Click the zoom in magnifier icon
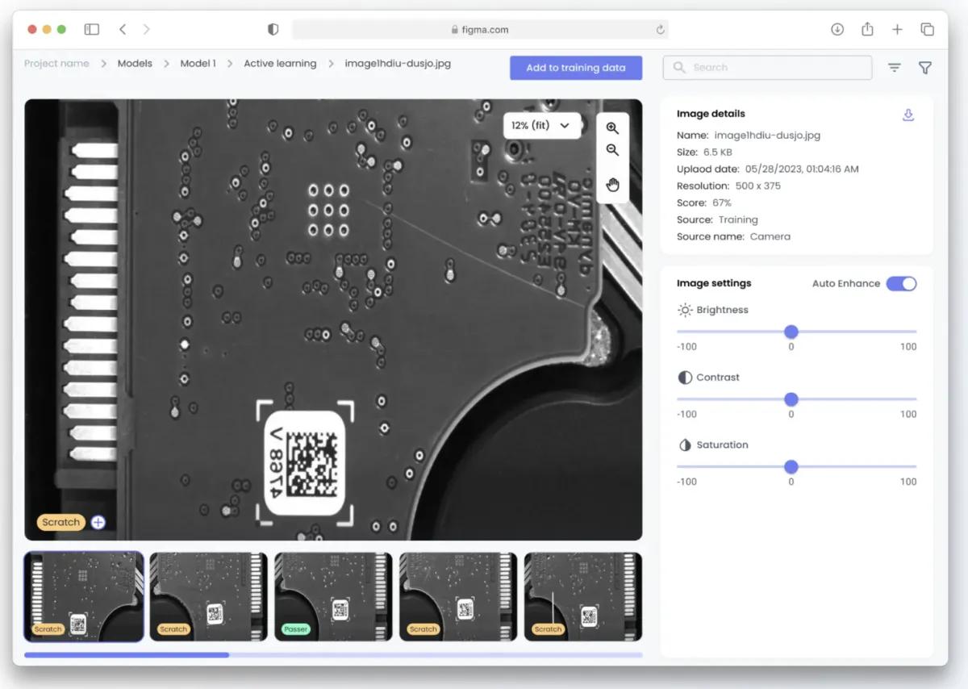The width and height of the screenshot is (968, 689). (x=612, y=127)
